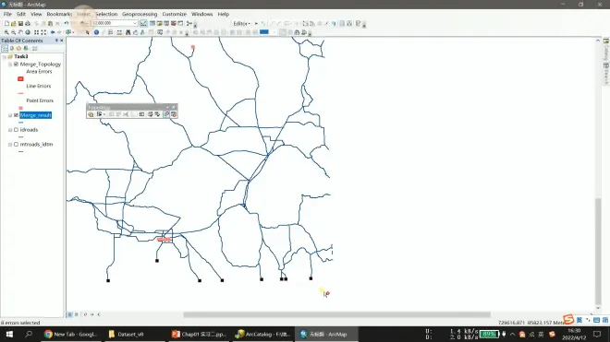Open the Geoprocessing menu
This screenshot has width=610, height=342.
140,14
